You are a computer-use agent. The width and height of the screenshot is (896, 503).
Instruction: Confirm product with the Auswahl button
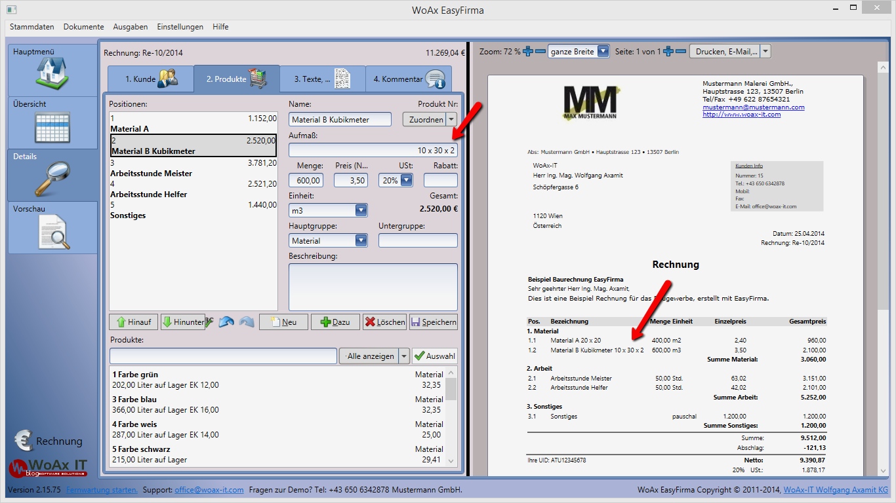pyautogui.click(x=435, y=356)
